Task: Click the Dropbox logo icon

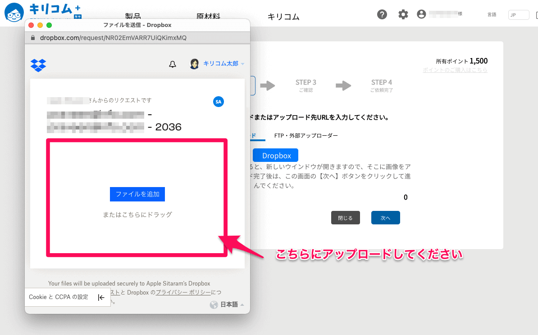Action: [38, 65]
